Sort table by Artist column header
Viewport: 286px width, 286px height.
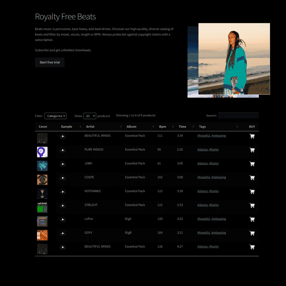(x=90, y=127)
